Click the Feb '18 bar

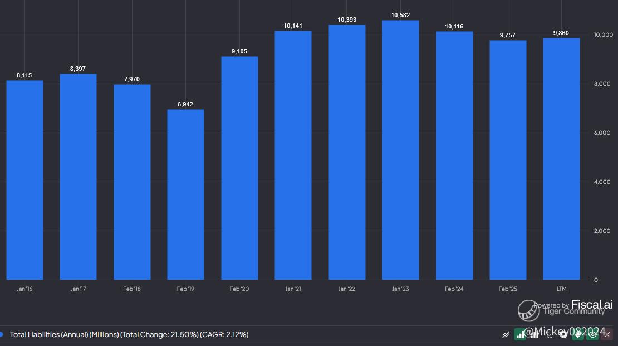pyautogui.click(x=132, y=182)
